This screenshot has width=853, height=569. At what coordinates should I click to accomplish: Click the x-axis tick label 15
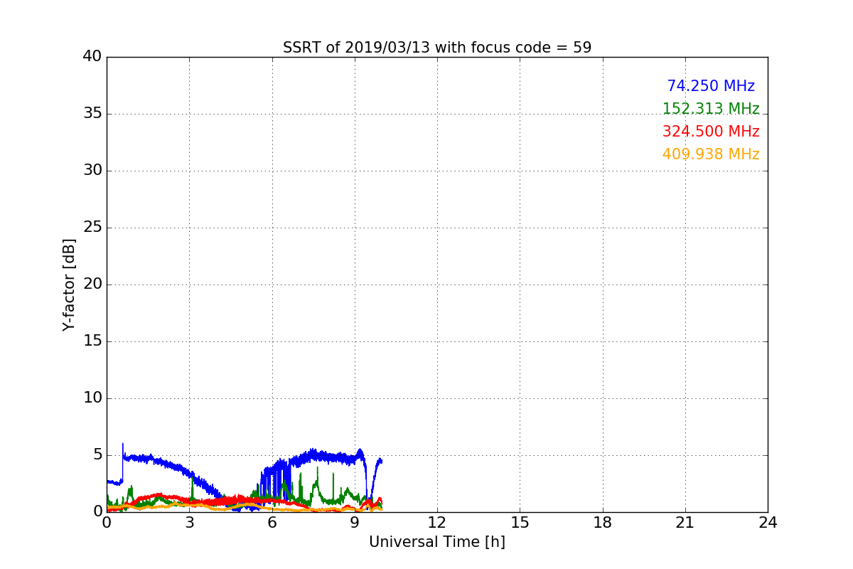[520, 522]
